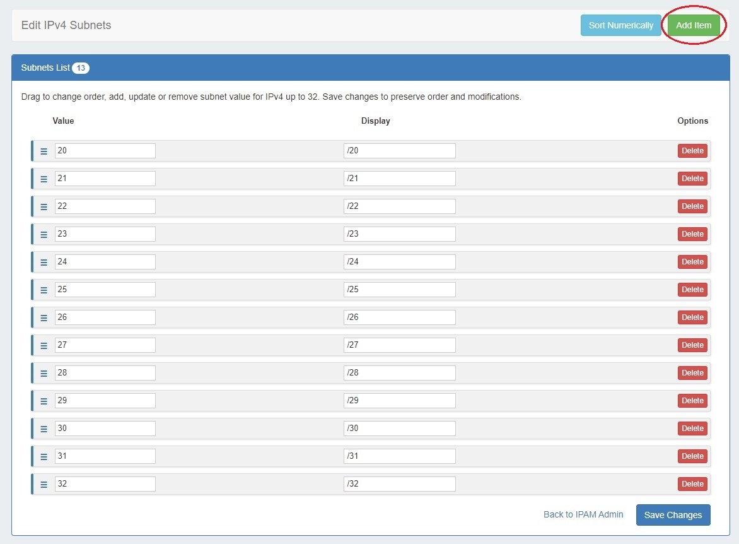Click the drag handle icon for row 20
This screenshot has width=739, height=544.
(x=44, y=151)
